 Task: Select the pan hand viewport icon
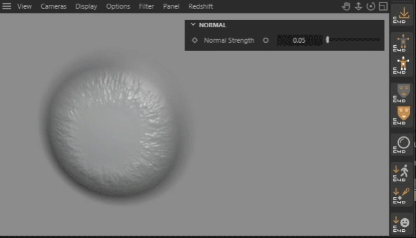tap(346, 6)
